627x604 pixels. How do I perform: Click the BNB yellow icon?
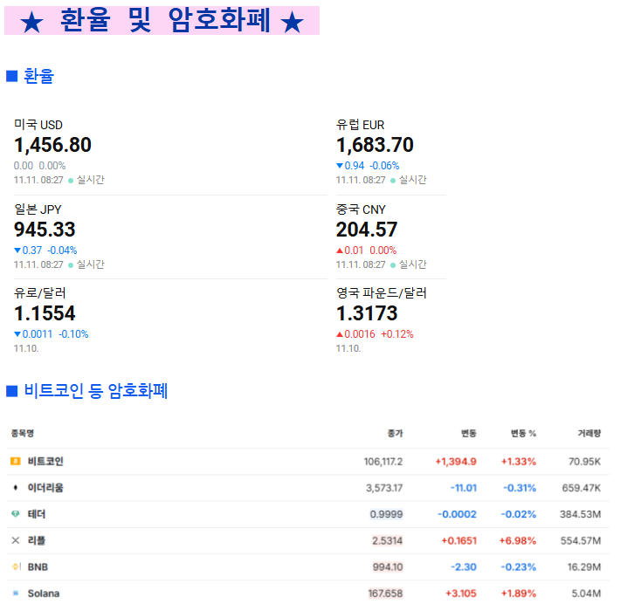[15, 566]
